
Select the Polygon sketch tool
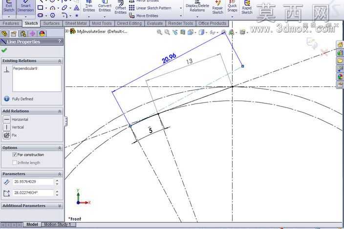pos(52,15)
